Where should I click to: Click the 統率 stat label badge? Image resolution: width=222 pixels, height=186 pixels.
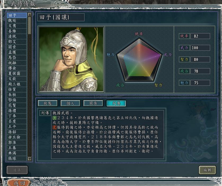(x=184, y=36)
